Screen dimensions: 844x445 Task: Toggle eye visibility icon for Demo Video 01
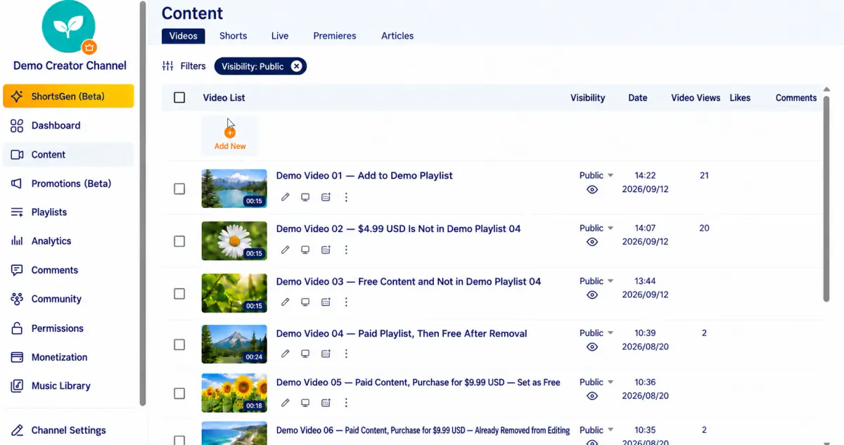[592, 189]
